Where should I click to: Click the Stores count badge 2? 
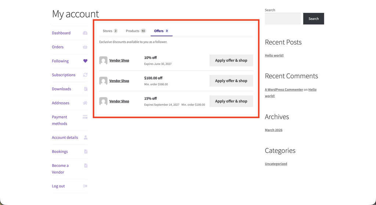click(x=116, y=31)
